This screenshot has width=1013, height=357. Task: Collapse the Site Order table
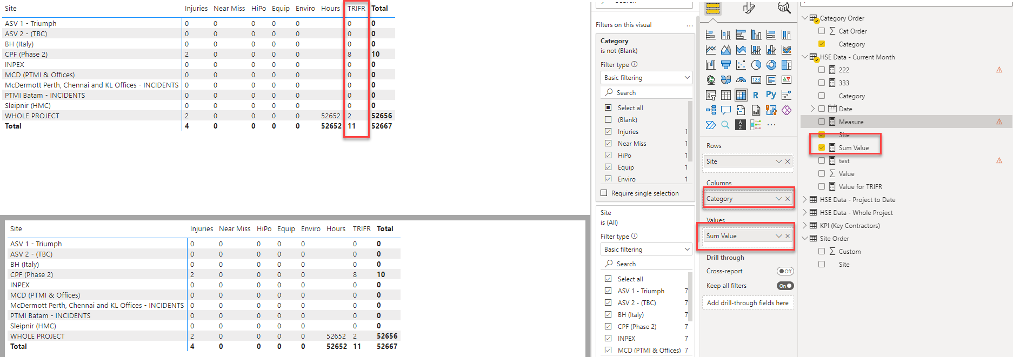tap(805, 238)
